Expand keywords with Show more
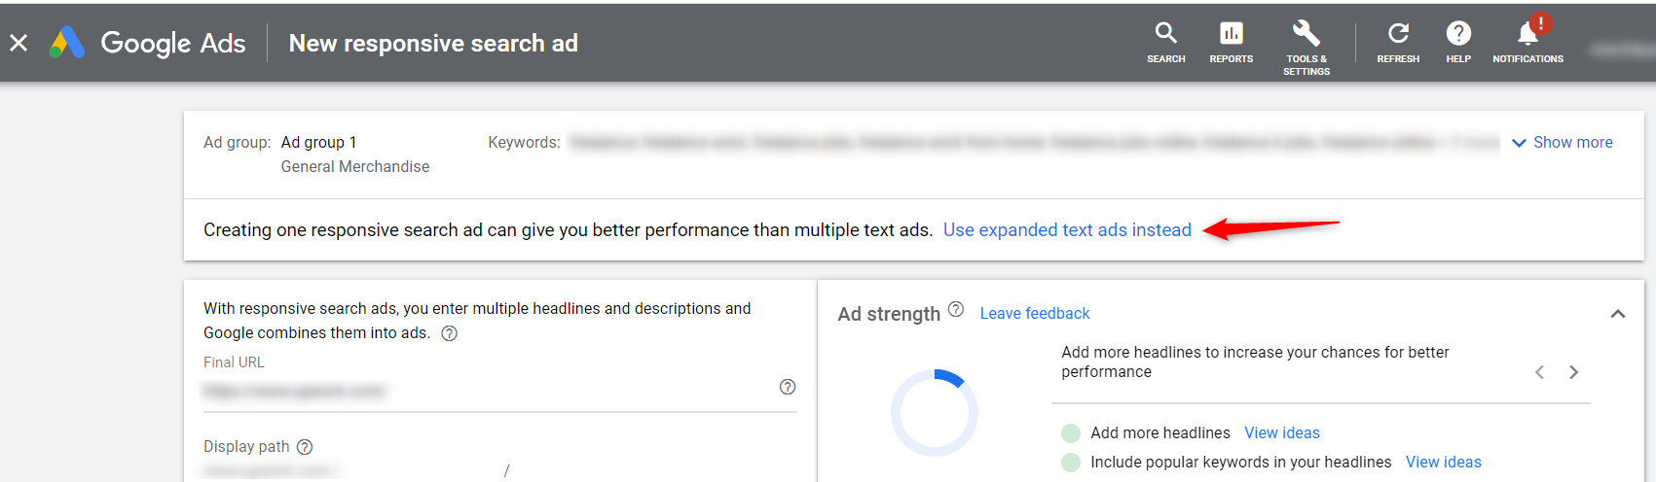Image resolution: width=1656 pixels, height=482 pixels. click(1562, 143)
